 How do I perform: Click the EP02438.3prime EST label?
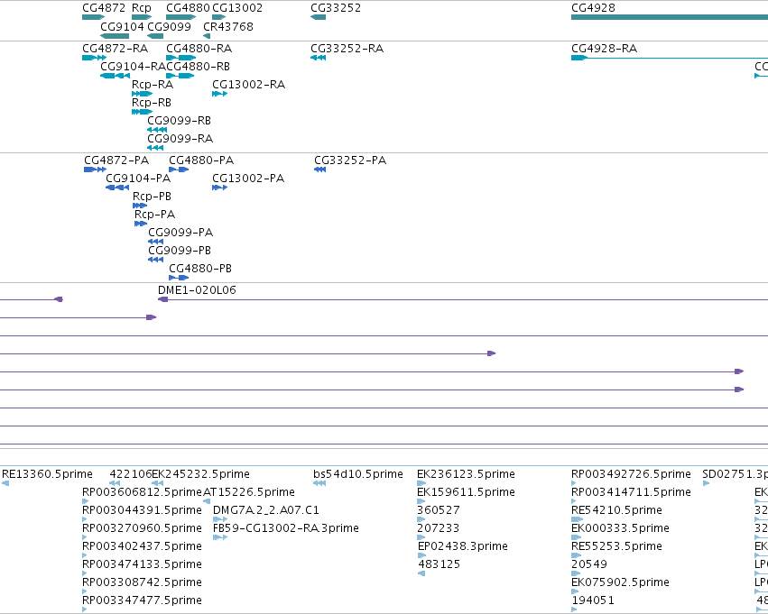(x=463, y=547)
